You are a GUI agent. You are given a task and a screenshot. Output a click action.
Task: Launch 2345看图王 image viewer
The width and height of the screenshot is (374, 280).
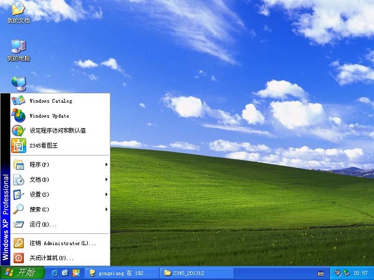click(x=44, y=146)
